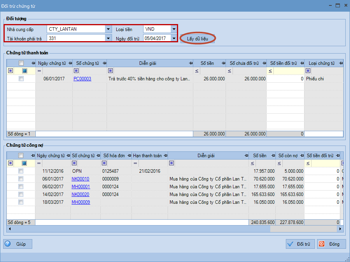The width and height of the screenshot is (350, 262).
Task: Click the pin icon on Số tiền payment column
Action: click(x=223, y=63)
